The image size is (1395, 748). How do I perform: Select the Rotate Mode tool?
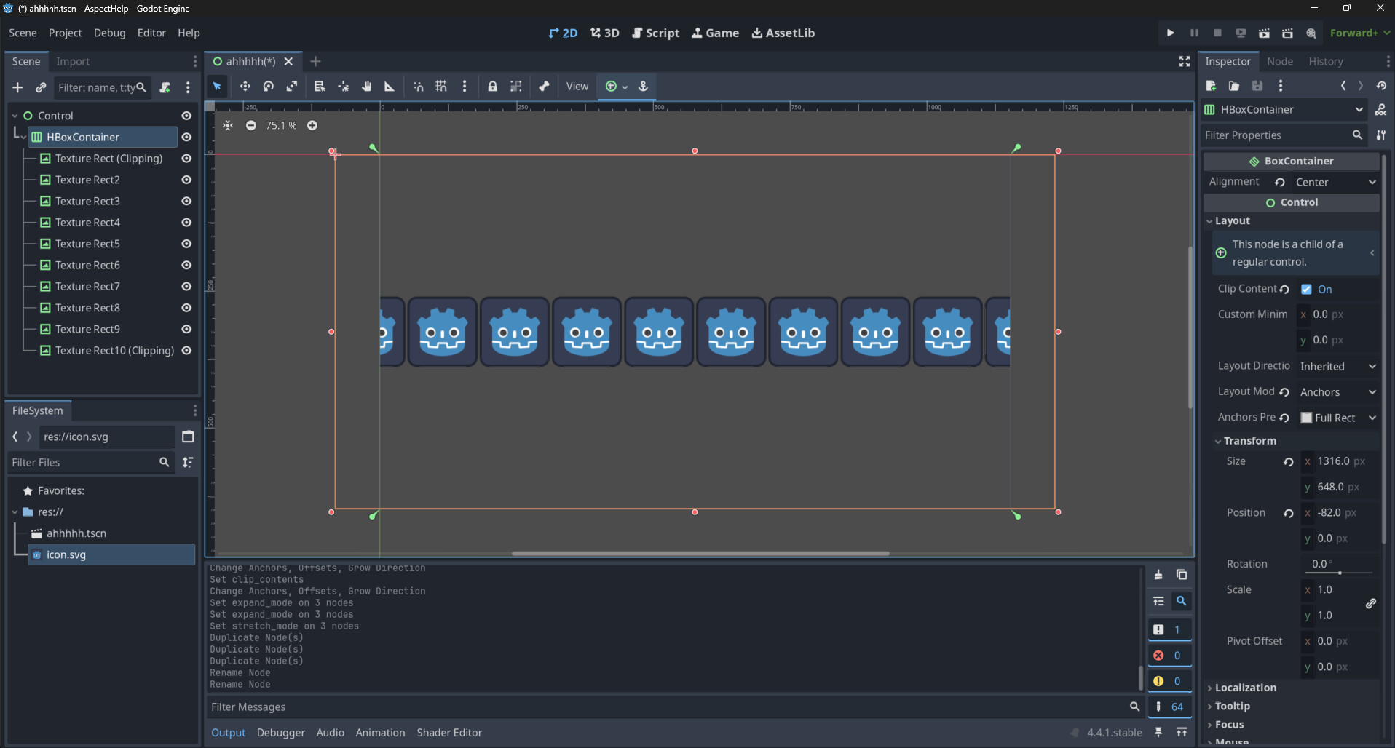click(x=269, y=87)
